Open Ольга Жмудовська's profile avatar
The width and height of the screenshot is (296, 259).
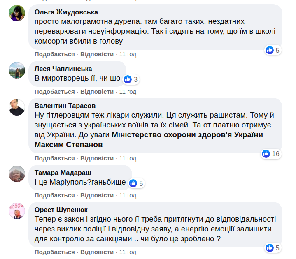(17, 13)
